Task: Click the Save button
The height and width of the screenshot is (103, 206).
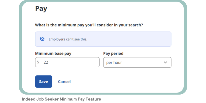Action: [x=44, y=82]
